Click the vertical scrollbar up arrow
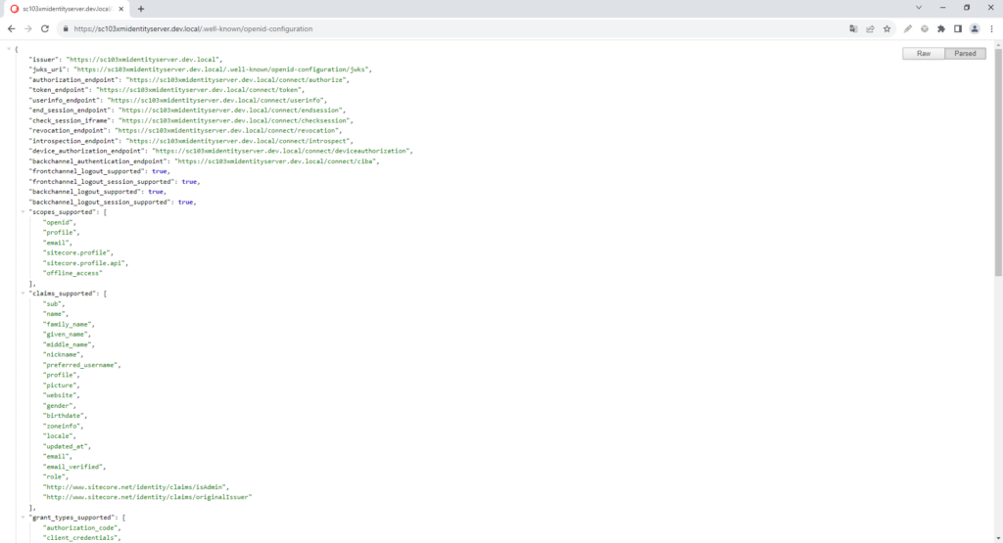 (x=998, y=43)
